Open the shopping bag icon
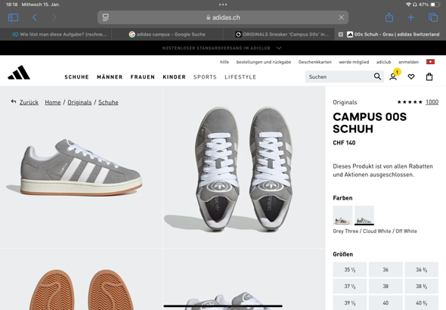 point(429,76)
